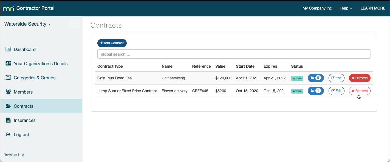Open documents folder for Flower delivery
This screenshot has width=390, height=162.
[316, 91]
